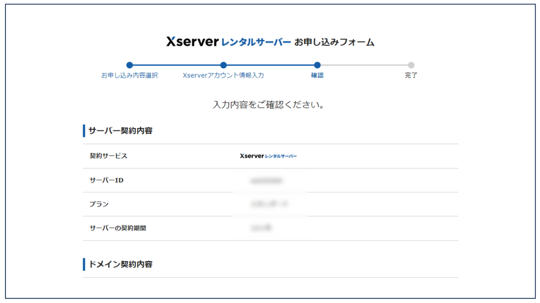Click the サーバーID row label
Viewport: 540px width, 303px height.
[x=107, y=180]
